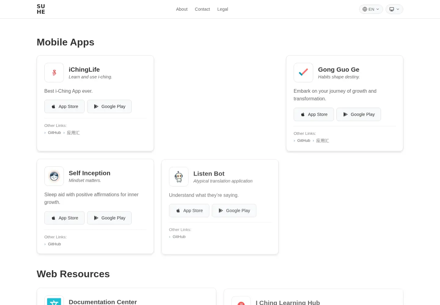
Task: Open the theme selector monitor dropdown
Action: click(394, 9)
